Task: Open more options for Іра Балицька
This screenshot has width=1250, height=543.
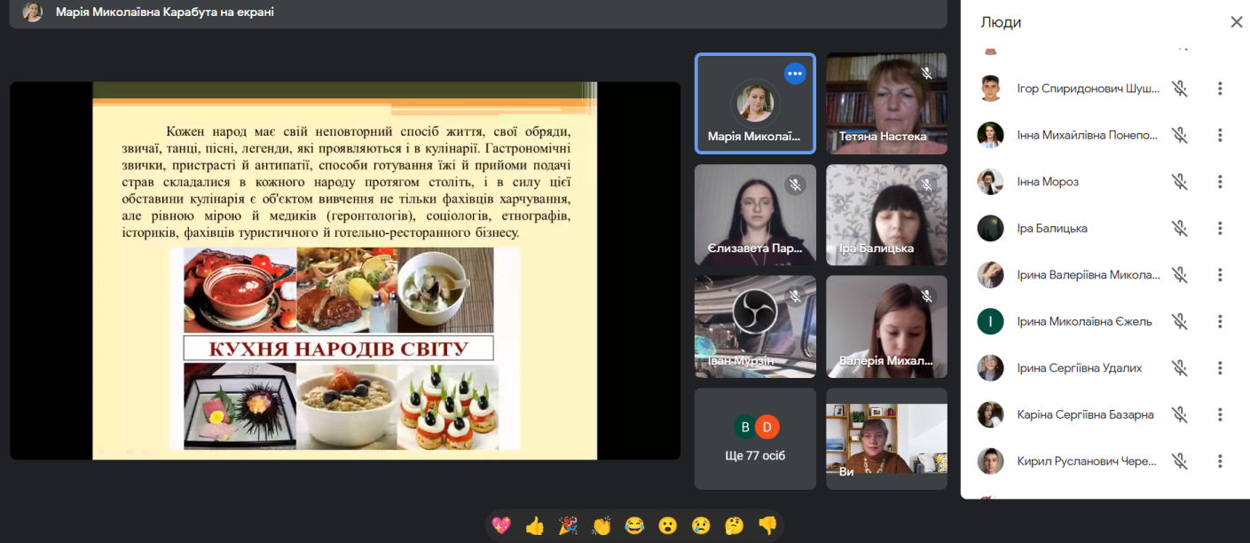Action: tap(1220, 228)
